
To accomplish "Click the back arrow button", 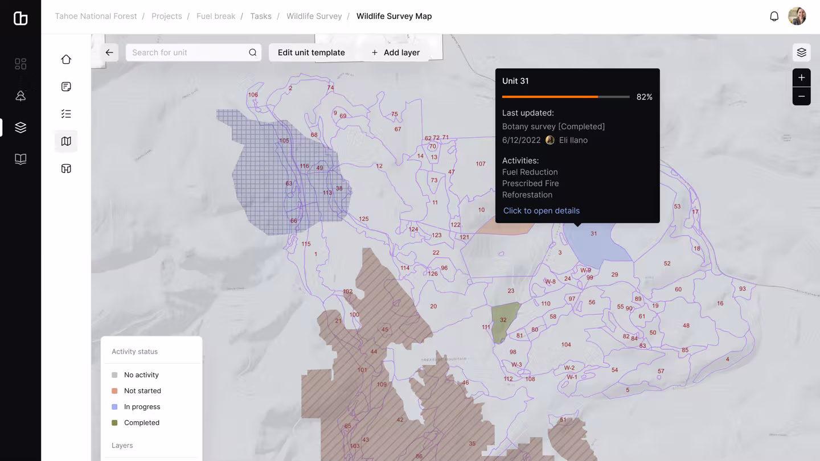I will click(109, 52).
